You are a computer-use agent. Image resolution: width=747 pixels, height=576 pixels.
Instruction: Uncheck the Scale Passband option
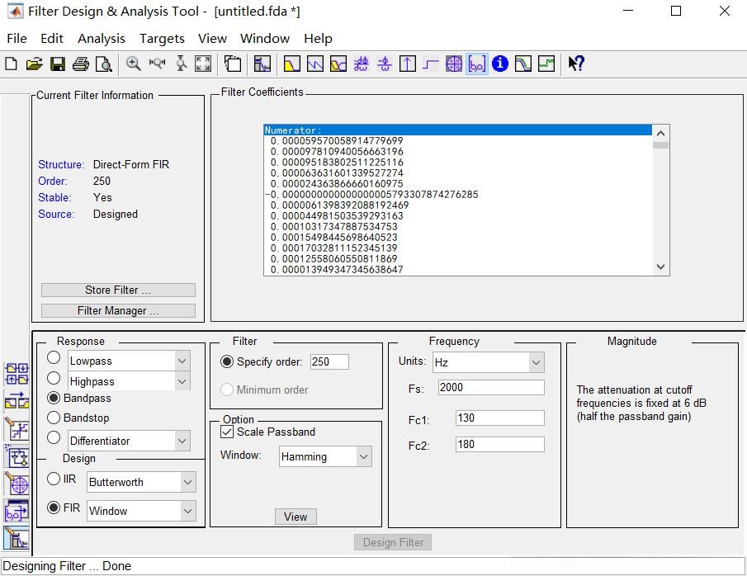[x=228, y=432]
